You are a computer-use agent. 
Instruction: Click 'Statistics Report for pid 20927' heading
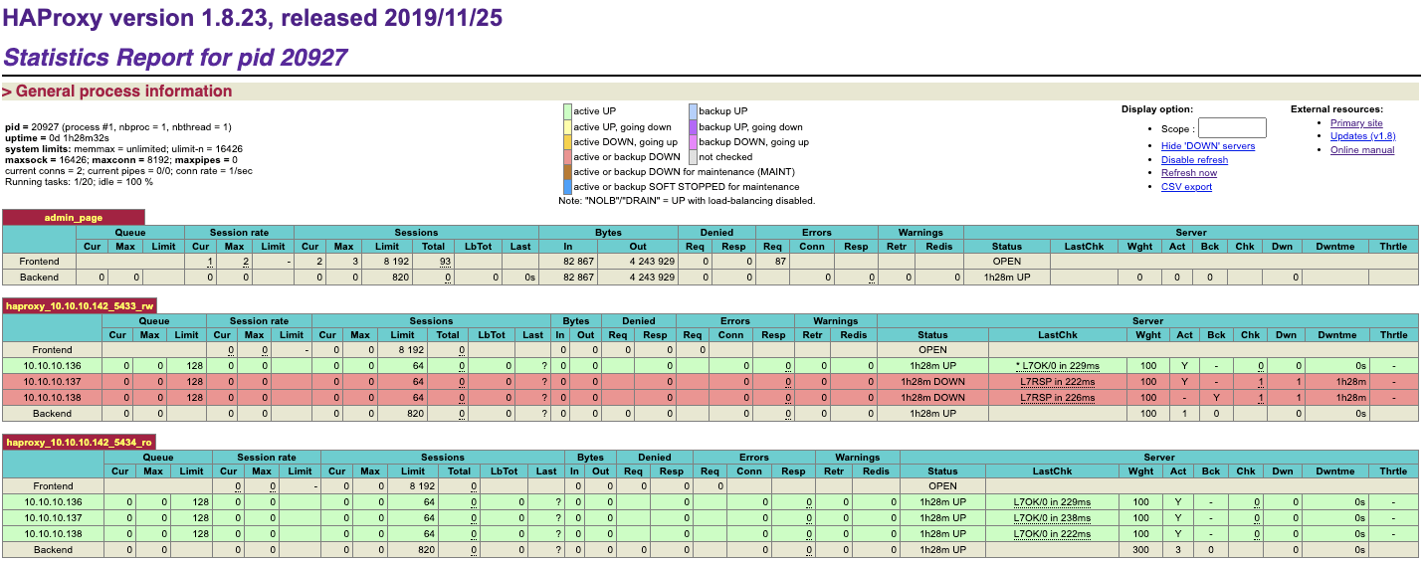175,57
